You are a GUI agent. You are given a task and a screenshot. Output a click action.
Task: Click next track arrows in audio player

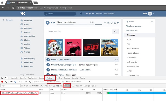point(54,23)
